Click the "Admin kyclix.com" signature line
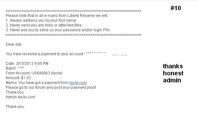The height and width of the screenshot is (129, 198). click(x=20, y=97)
